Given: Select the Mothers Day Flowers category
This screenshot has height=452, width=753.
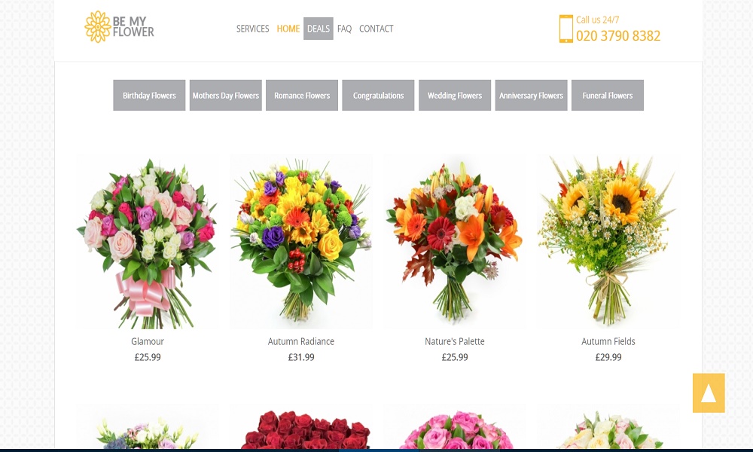Looking at the screenshot, I should pyautogui.click(x=225, y=96).
